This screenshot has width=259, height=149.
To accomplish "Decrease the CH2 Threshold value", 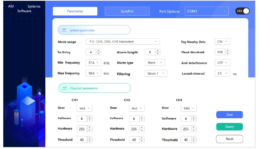I will [142, 141].
